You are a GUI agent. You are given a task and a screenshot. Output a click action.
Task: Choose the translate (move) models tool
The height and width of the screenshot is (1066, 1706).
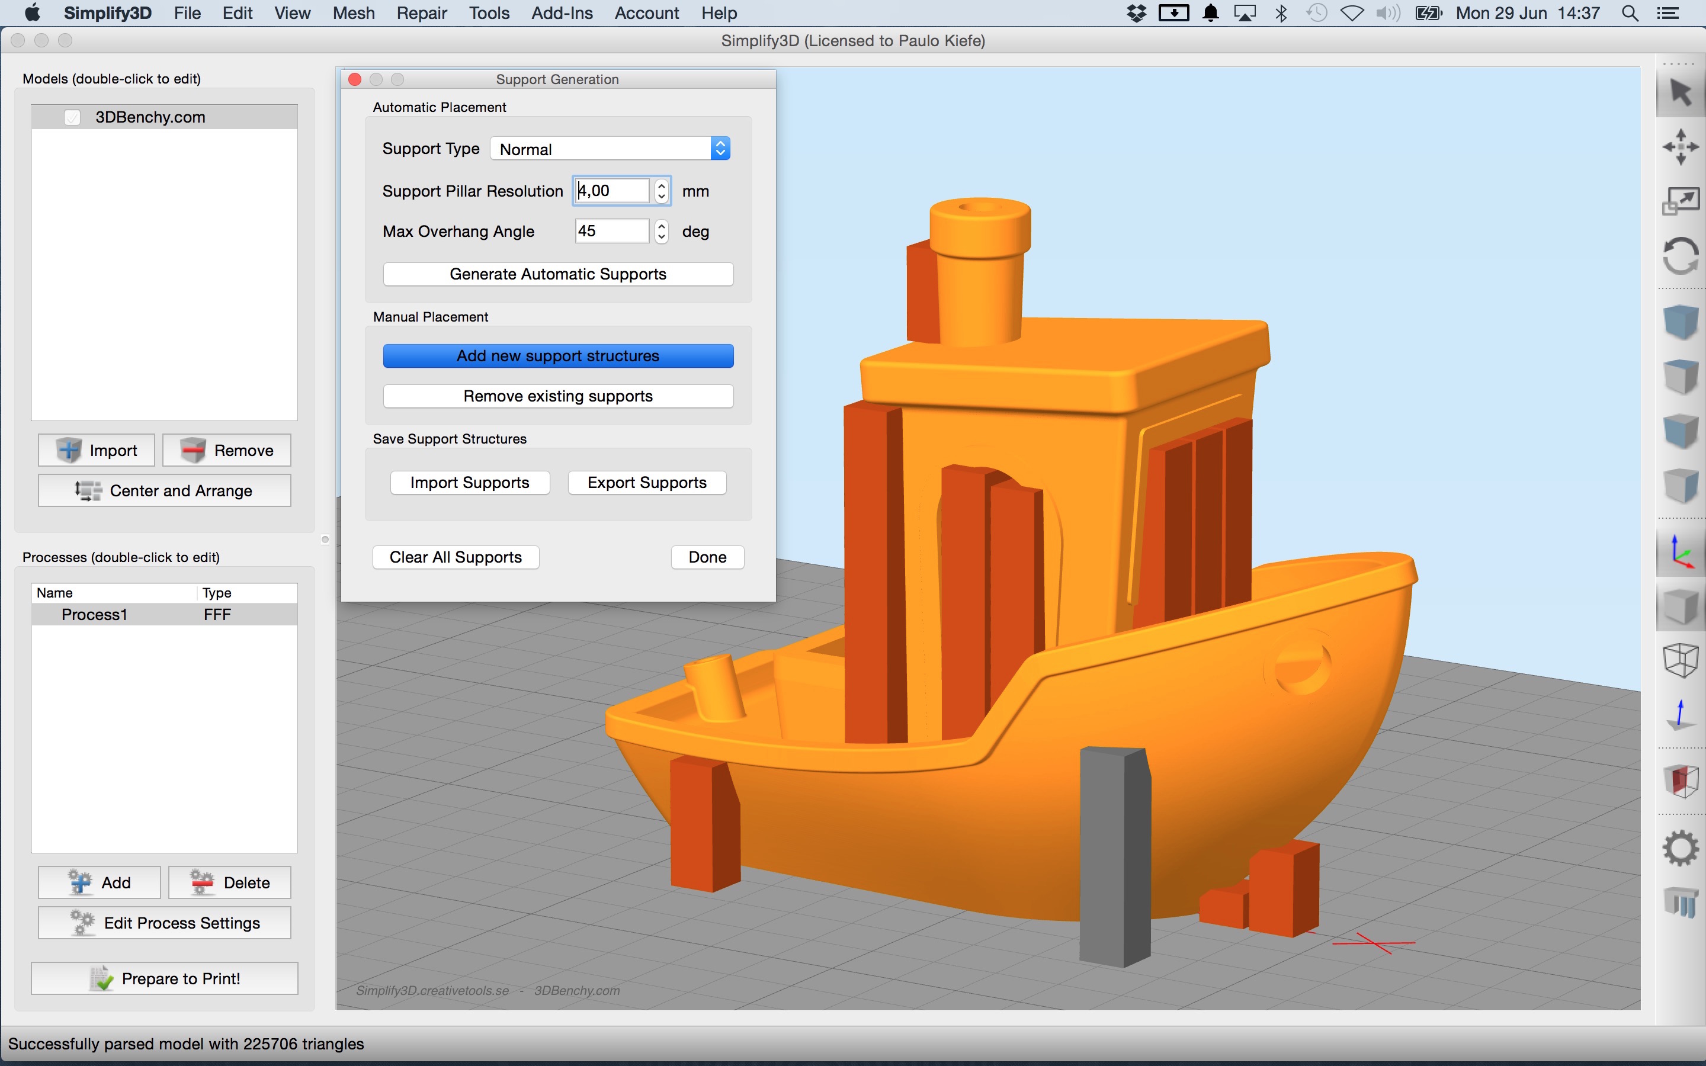1681,147
